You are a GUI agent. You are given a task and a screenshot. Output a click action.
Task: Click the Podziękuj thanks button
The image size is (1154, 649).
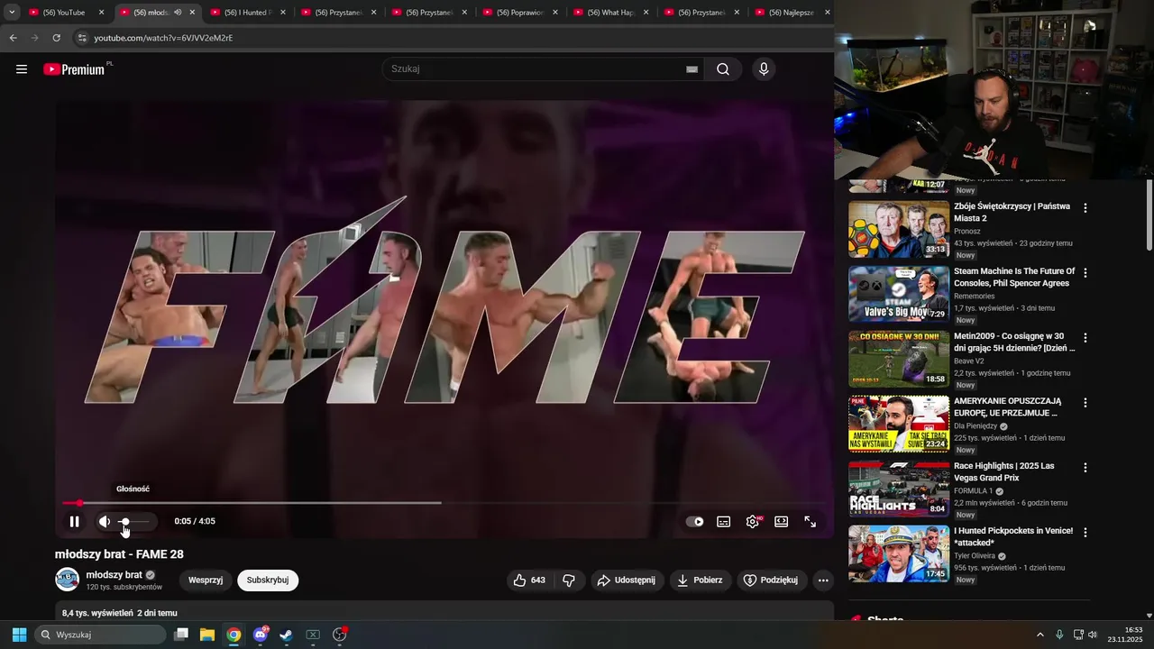771,580
